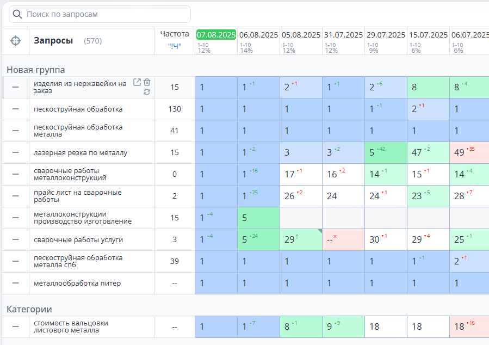
Task: Click the dash icon for 'прайс лист на сварочные работы'
Action: click(x=16, y=196)
